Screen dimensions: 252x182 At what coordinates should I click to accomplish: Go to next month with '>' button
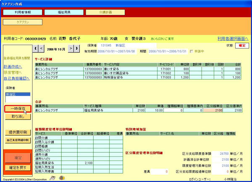pos(71,49)
